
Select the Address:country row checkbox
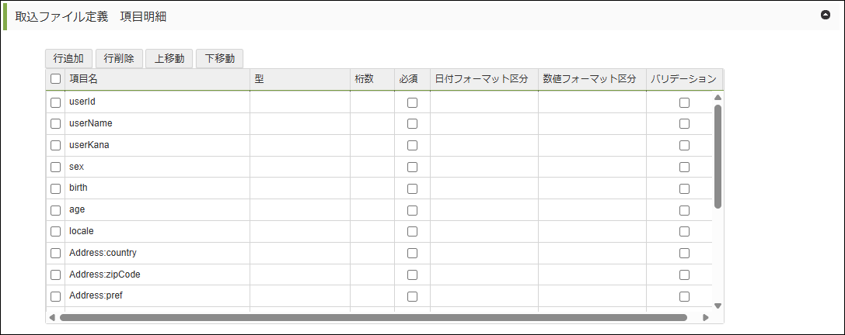point(55,253)
